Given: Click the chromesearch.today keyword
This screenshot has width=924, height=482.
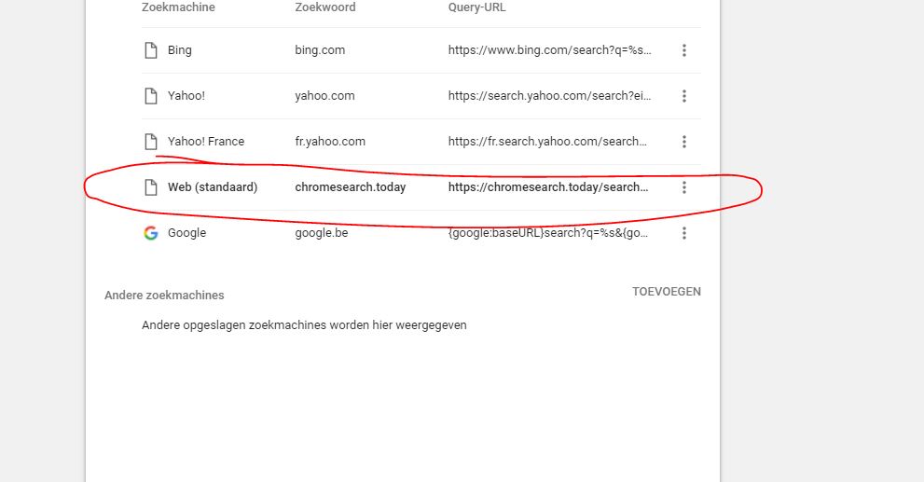Looking at the screenshot, I should (x=351, y=187).
